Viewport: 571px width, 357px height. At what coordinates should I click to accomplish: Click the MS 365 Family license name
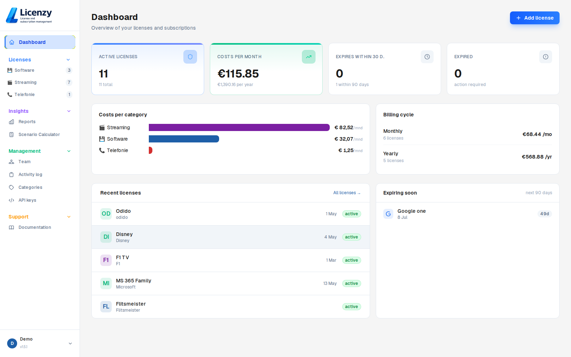133,281
